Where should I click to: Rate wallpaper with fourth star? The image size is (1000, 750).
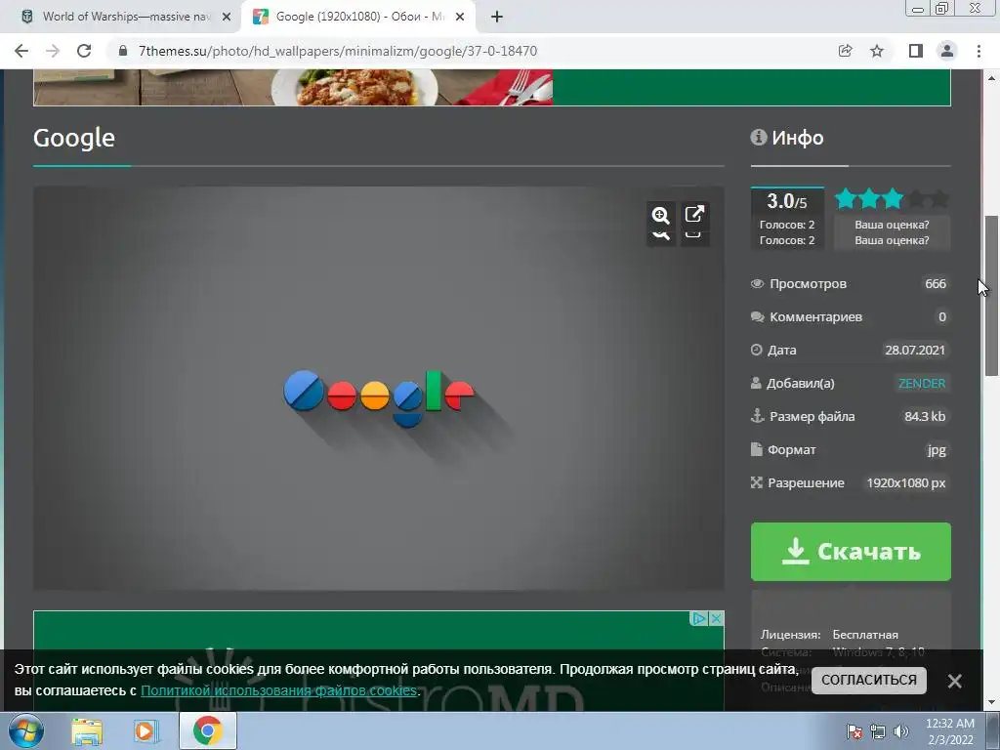916,199
